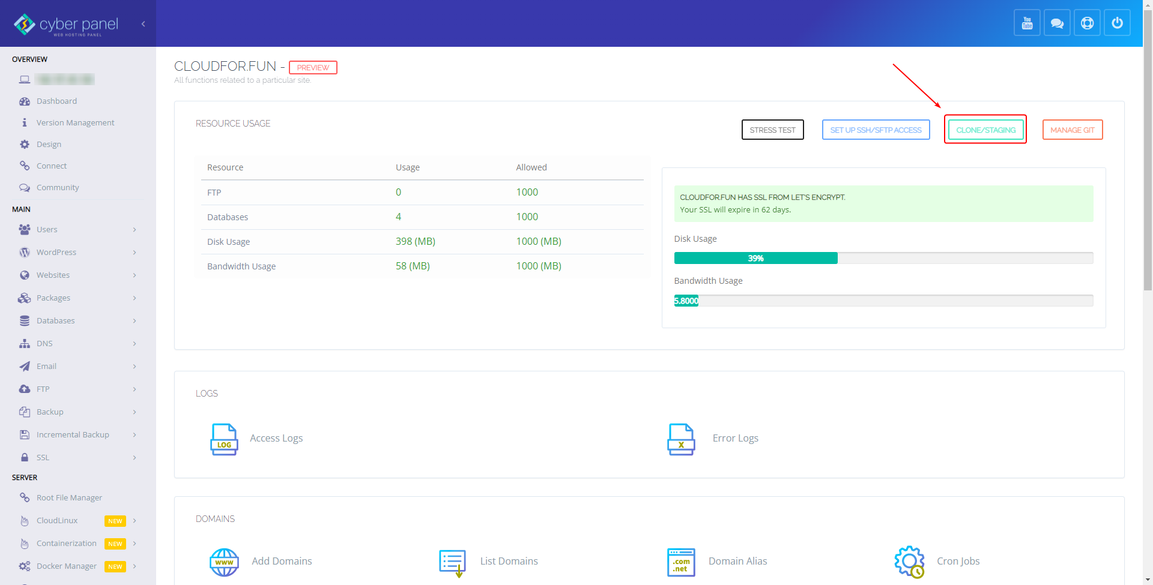Click the STRESS TEST button
The width and height of the screenshot is (1153, 585).
point(772,130)
